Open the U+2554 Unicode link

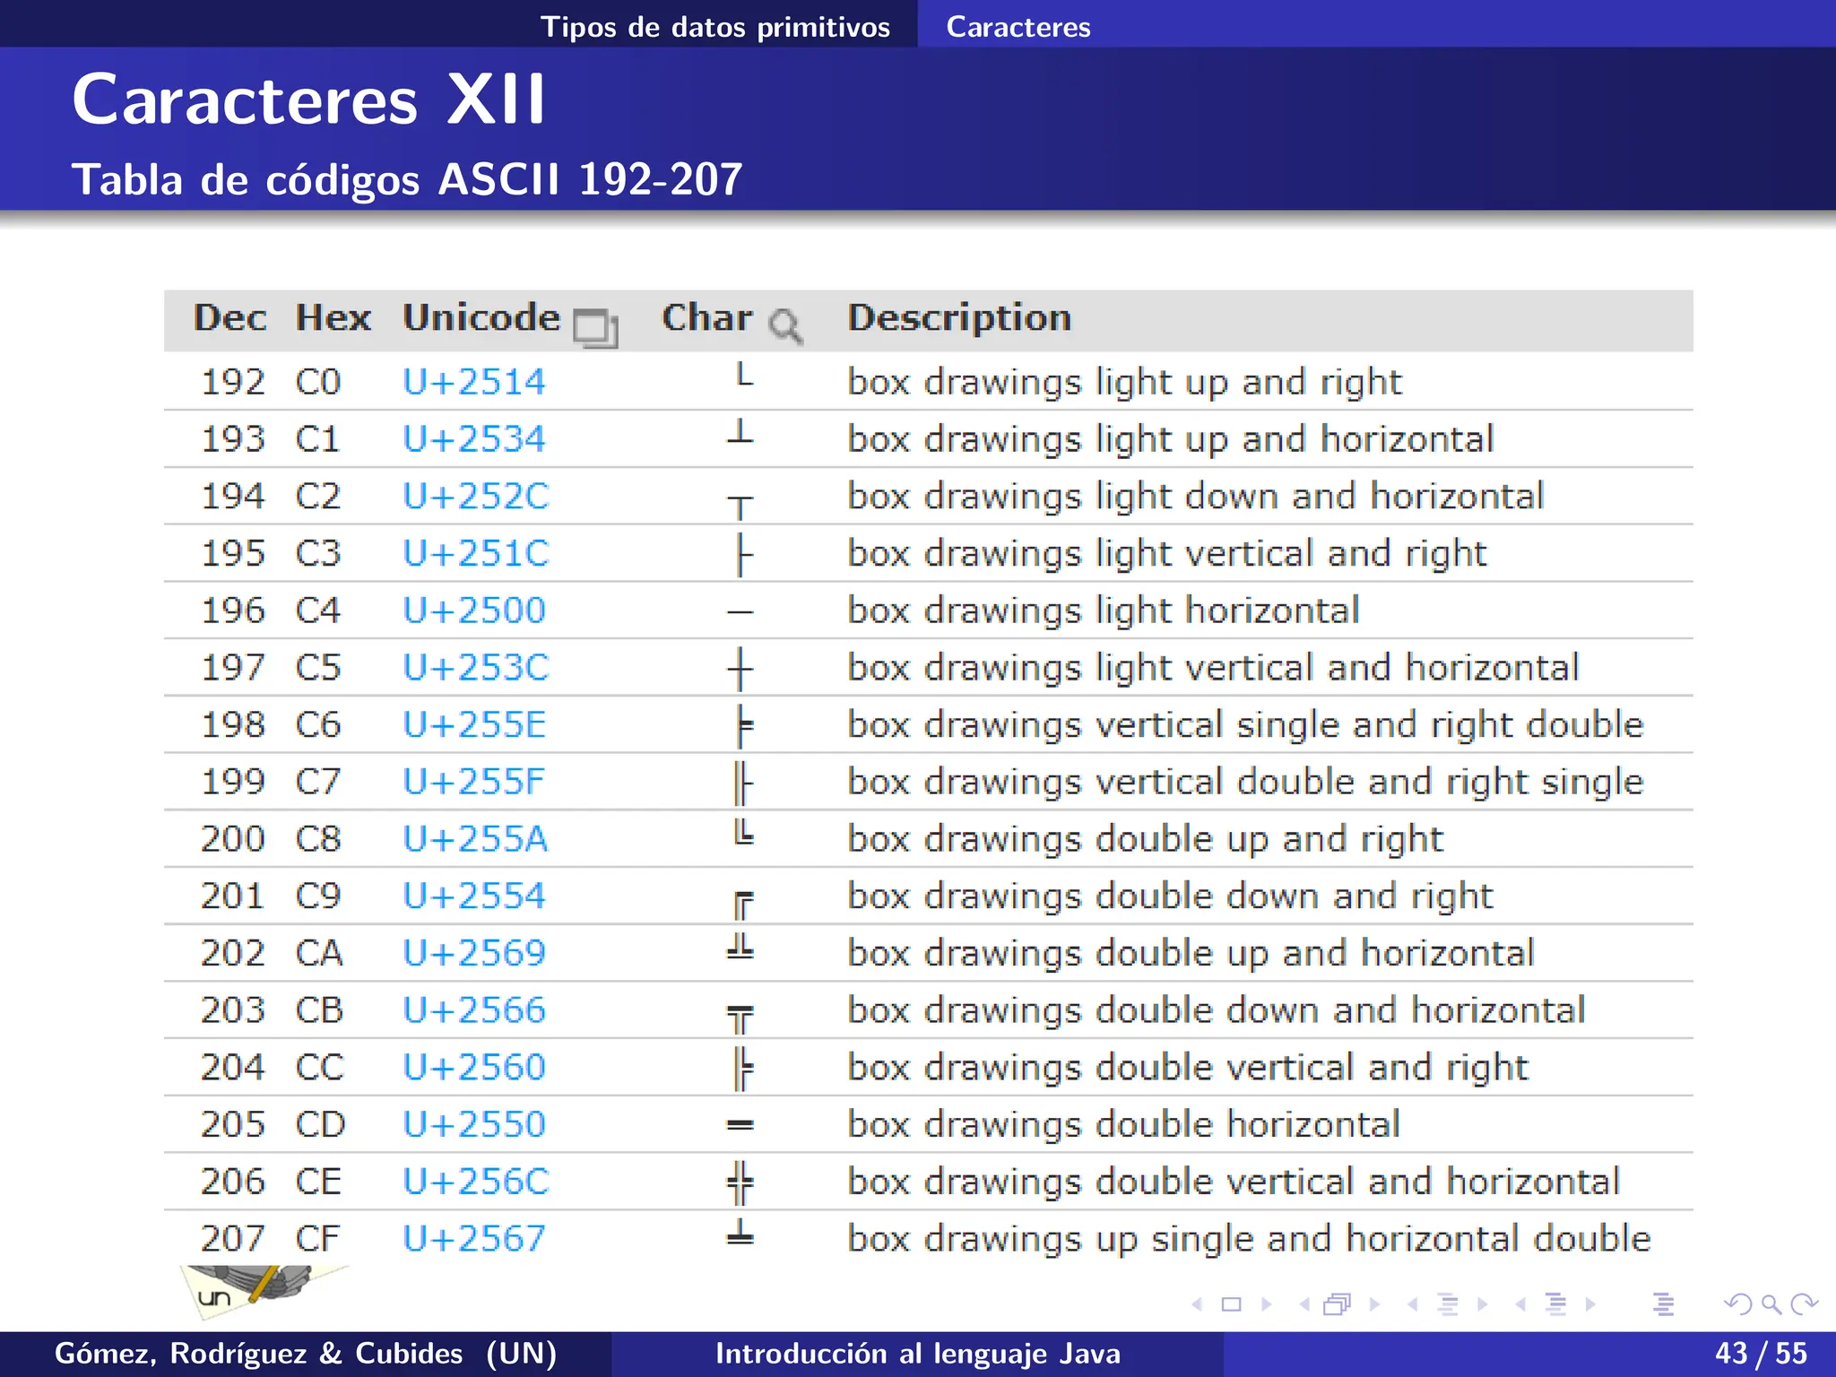click(x=474, y=896)
